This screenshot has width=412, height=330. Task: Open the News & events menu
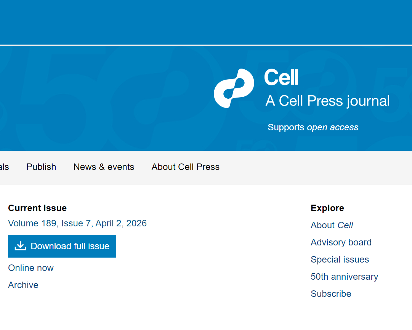(x=104, y=167)
